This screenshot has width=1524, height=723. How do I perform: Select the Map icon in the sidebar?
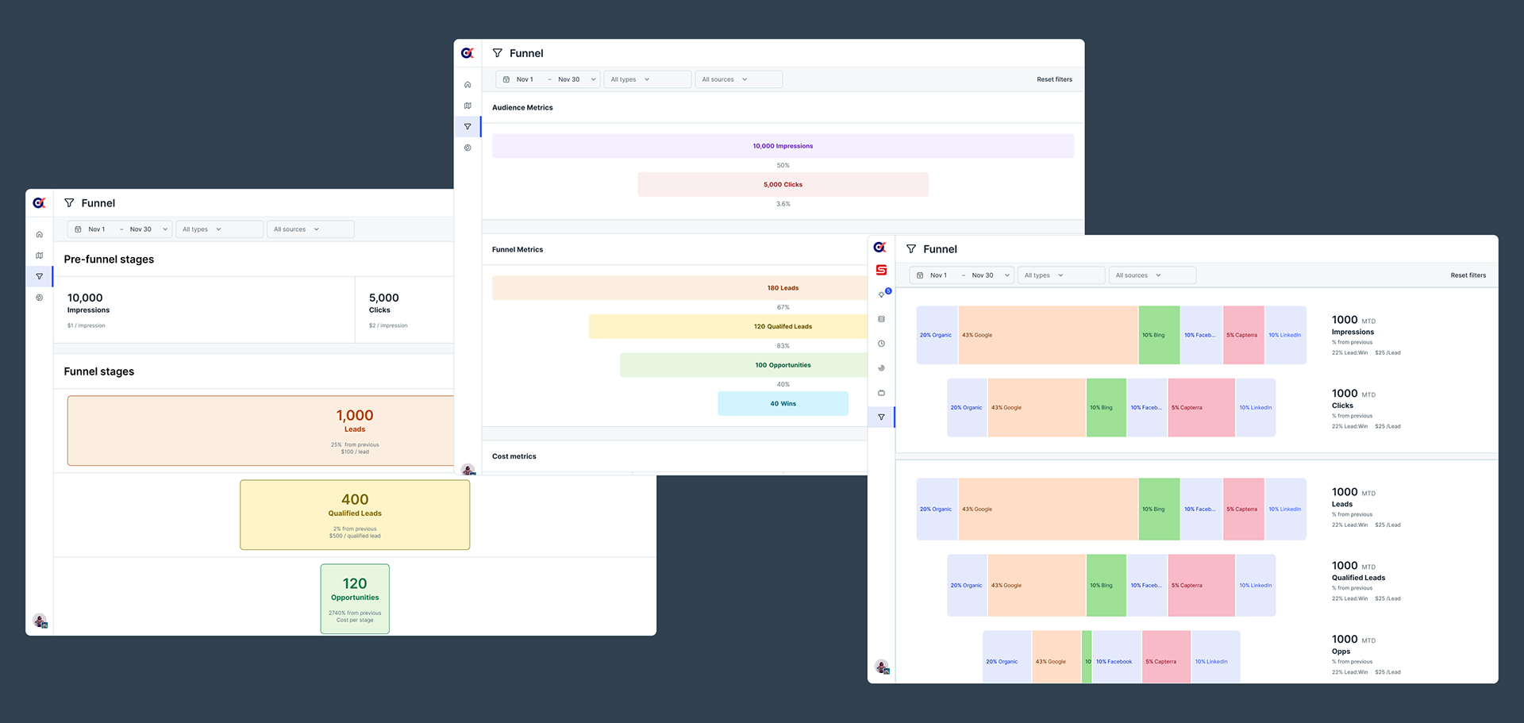point(468,106)
